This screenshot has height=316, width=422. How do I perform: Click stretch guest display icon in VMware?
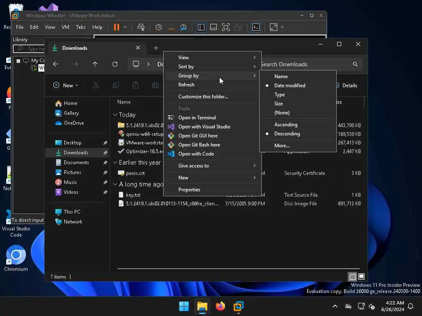(x=274, y=27)
